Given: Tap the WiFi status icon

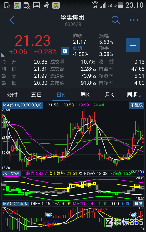Looking at the screenshot, I should pos(95,5).
